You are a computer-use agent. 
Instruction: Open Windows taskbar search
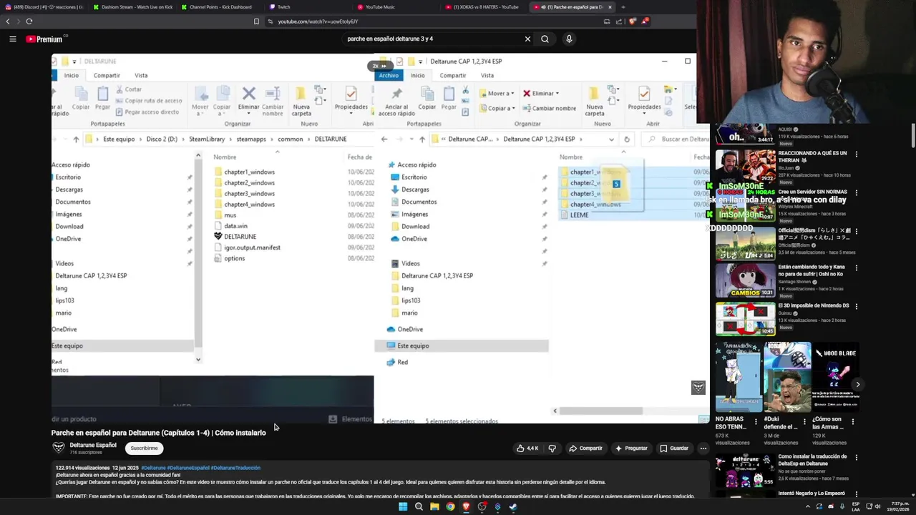click(x=419, y=506)
